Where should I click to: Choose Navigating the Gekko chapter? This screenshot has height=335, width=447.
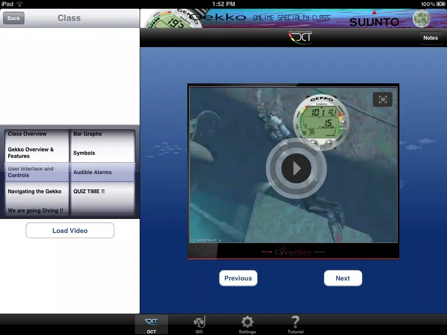34,191
